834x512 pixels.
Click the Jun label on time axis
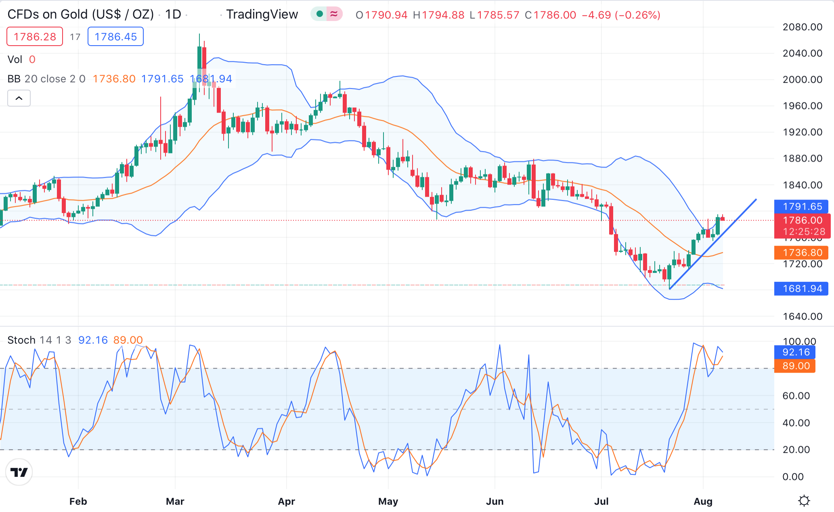click(x=495, y=501)
